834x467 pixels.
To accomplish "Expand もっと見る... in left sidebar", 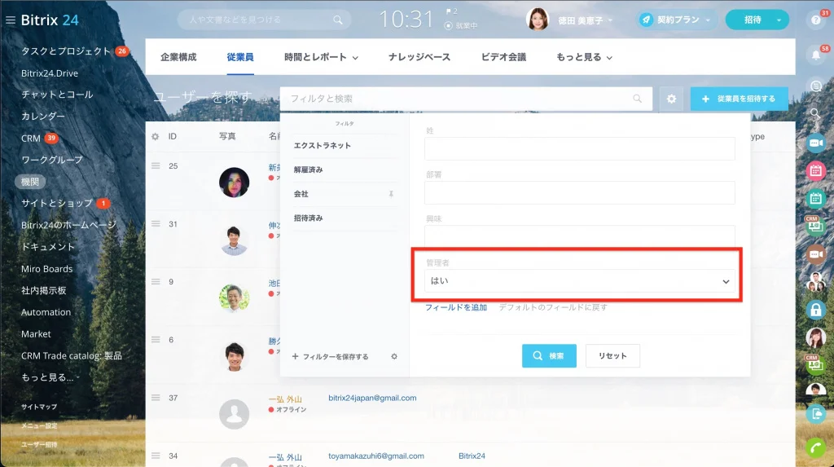I will click(x=50, y=377).
